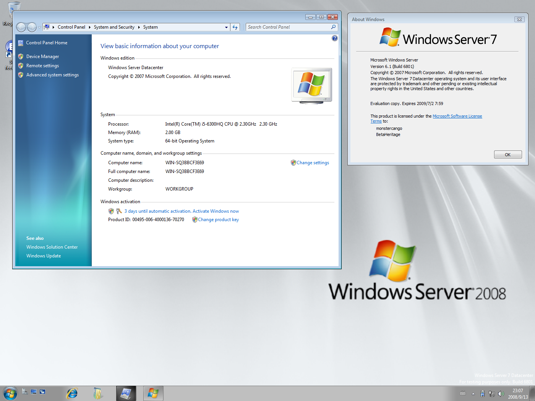The height and width of the screenshot is (401, 535).
Task: Click the computer icon in the address bar
Action: [47, 27]
